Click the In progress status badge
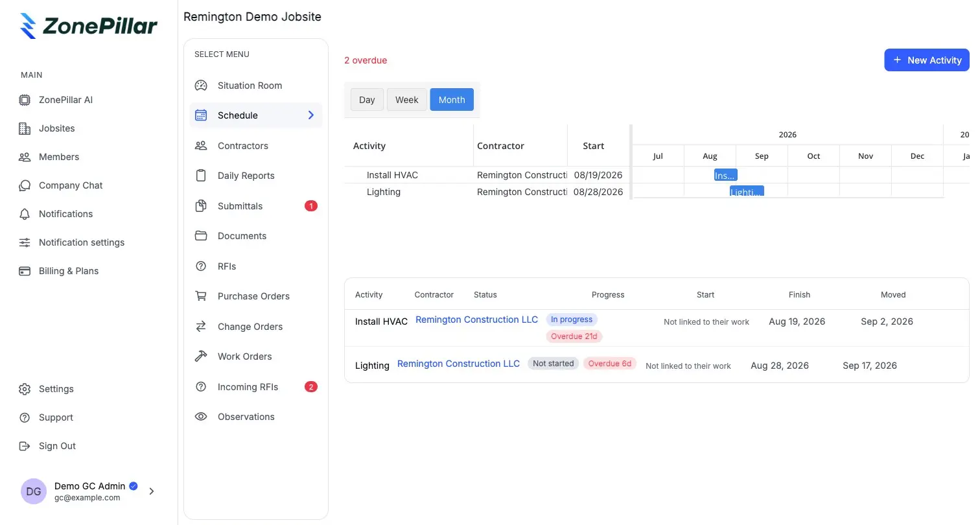 [x=572, y=320]
